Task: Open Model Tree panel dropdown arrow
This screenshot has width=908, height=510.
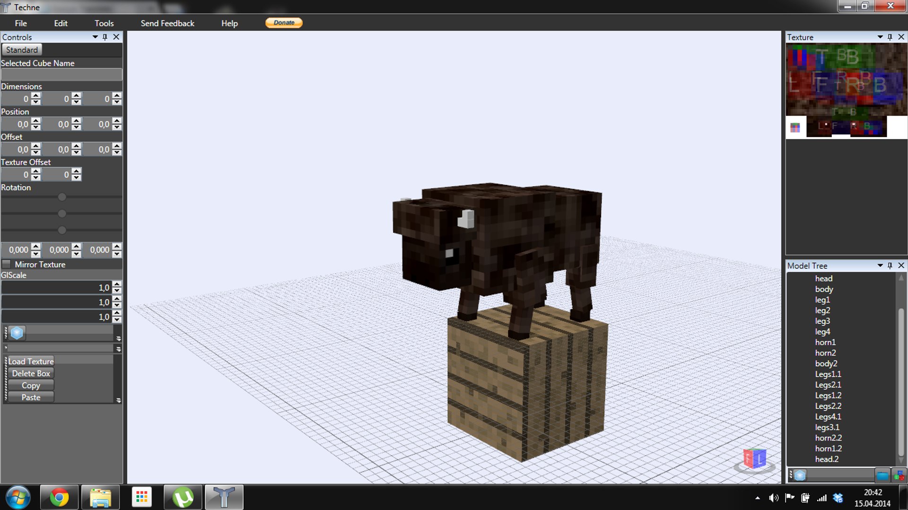Action: [x=880, y=266]
